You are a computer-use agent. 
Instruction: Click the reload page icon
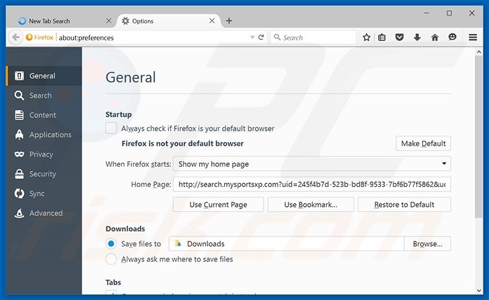261,38
